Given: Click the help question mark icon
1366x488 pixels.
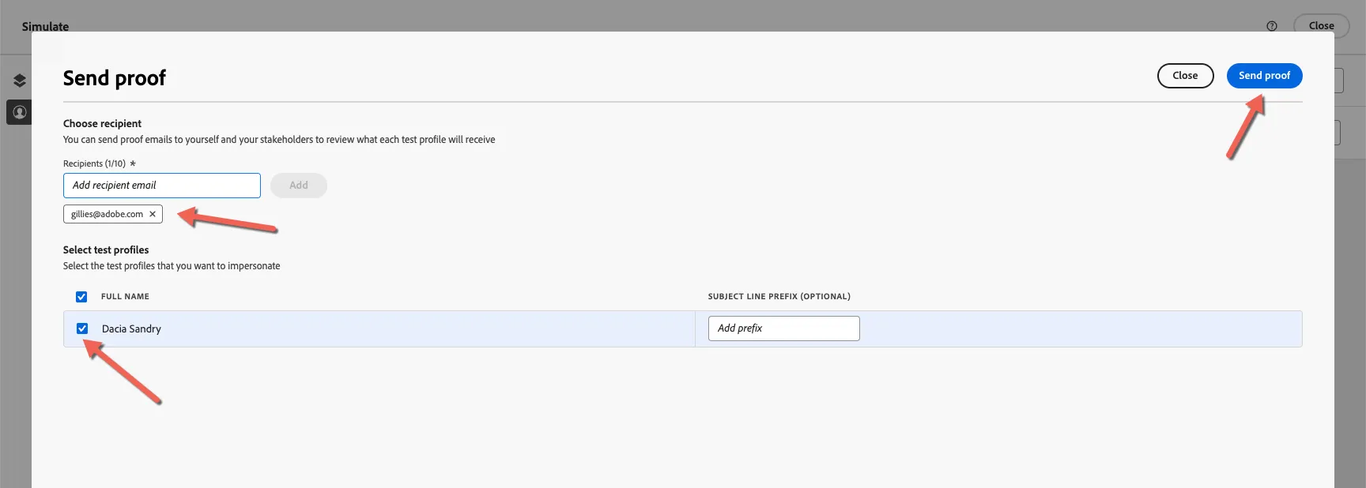Looking at the screenshot, I should [1272, 26].
